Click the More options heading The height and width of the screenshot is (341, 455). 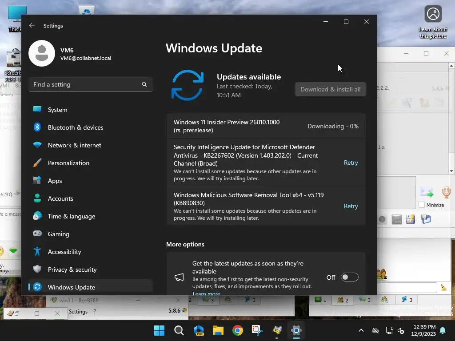click(185, 244)
